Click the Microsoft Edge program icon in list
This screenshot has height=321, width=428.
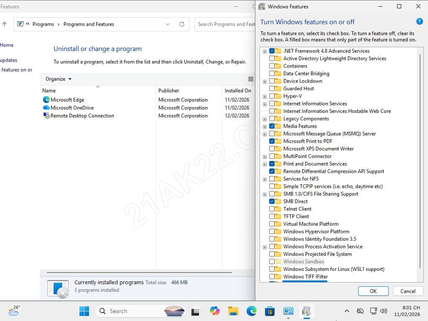(x=46, y=99)
